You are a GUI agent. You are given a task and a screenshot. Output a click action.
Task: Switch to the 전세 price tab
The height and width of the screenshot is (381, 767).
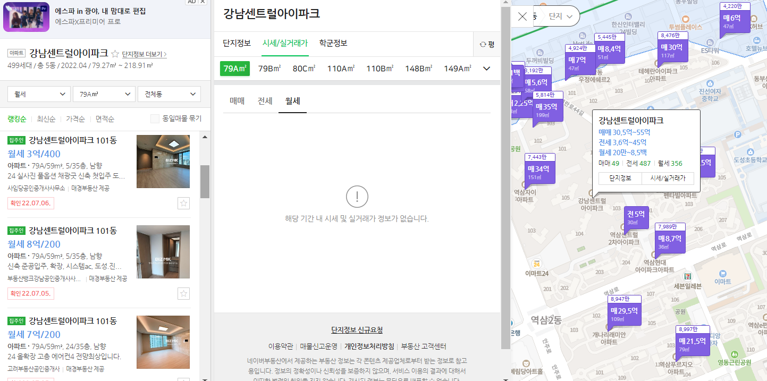click(x=265, y=100)
